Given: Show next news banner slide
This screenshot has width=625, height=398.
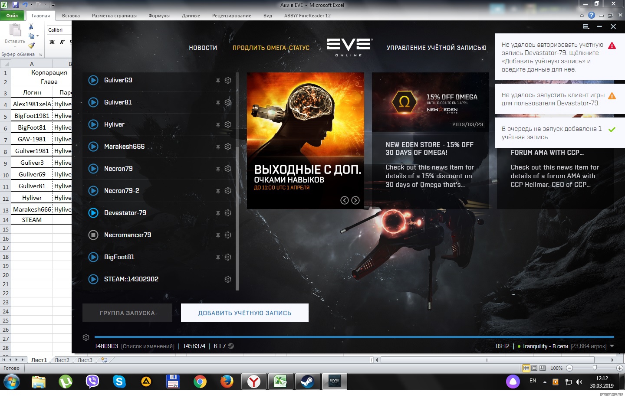Looking at the screenshot, I should pos(355,200).
